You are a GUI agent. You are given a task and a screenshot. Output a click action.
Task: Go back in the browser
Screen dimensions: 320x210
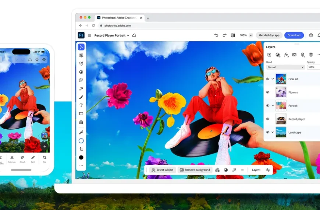(x=81, y=25)
